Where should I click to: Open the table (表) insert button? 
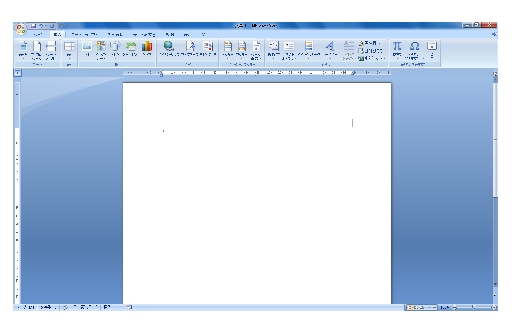pos(69,51)
